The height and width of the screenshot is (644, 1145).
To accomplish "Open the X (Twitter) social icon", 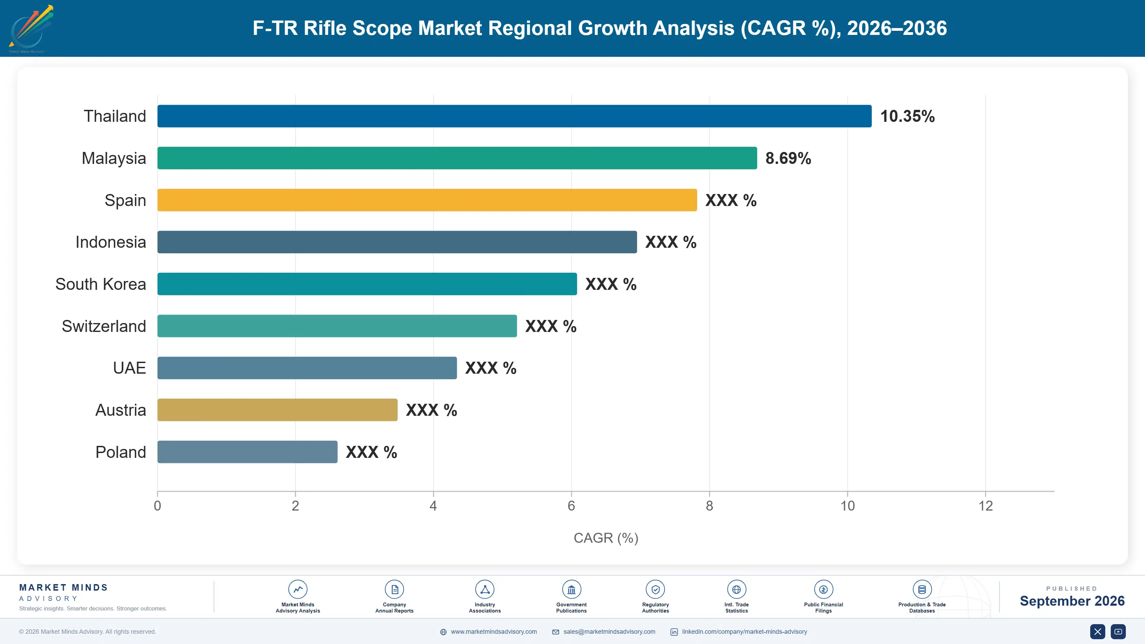I will pos(1097,631).
